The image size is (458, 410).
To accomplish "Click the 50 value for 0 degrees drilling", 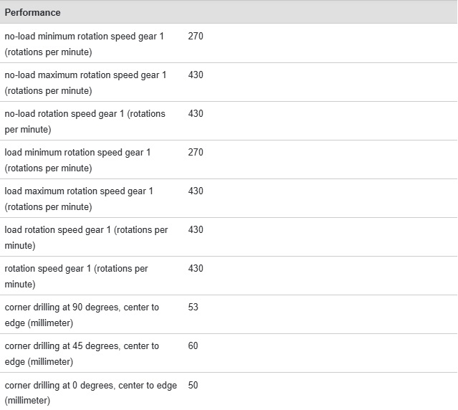I will pos(193,385).
